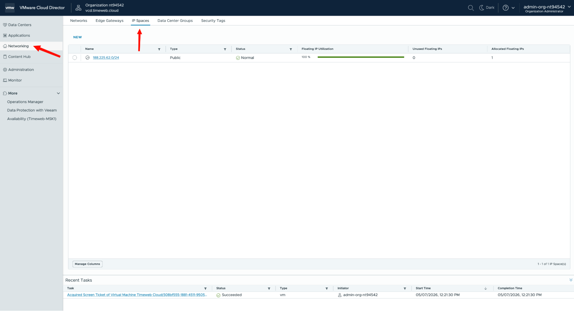The height and width of the screenshot is (311, 574).
Task: Click the Unused Floating IPs column header
Action: [427, 49]
